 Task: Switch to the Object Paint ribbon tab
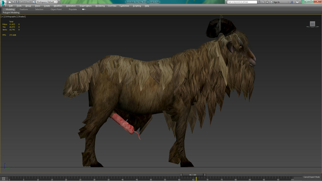click(56, 9)
